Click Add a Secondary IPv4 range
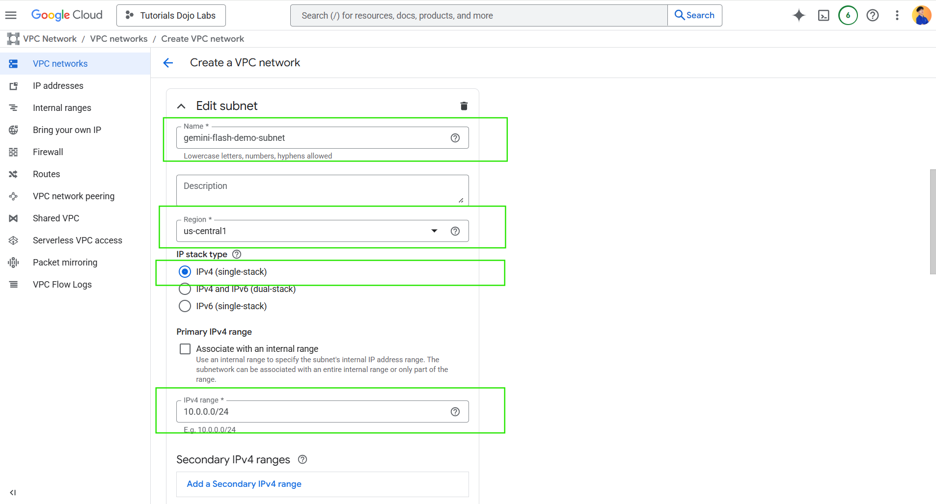The width and height of the screenshot is (936, 504). click(244, 484)
